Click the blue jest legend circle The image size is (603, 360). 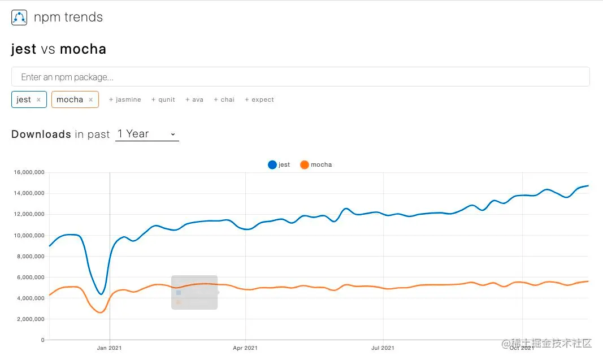pos(272,164)
